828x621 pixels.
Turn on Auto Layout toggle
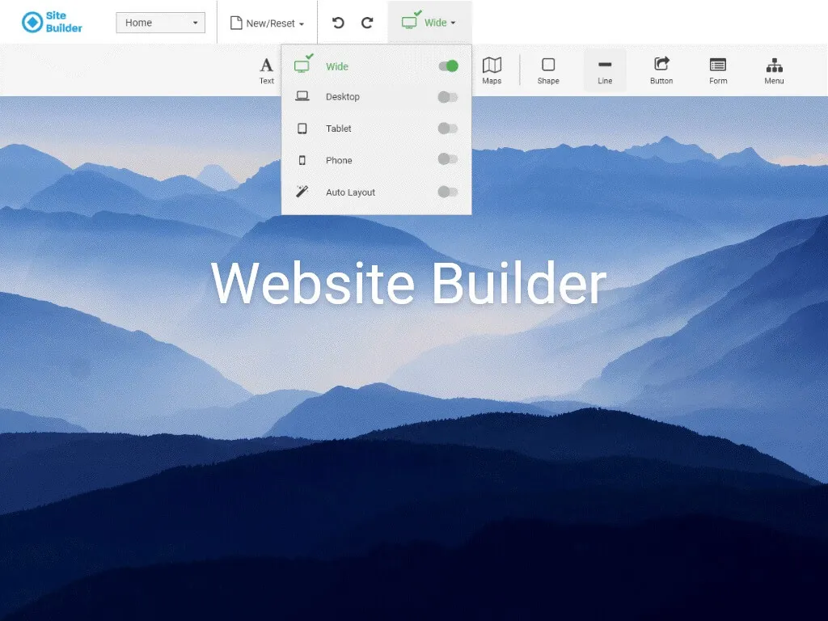[x=448, y=192]
